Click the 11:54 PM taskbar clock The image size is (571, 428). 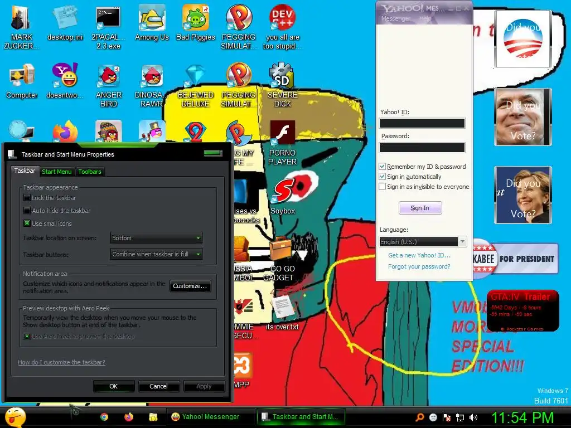pos(522,417)
